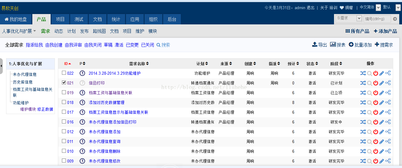Image resolution: width=402 pixels, height=168 pixels.
Task: Click the question-mark priority icon of story 021
Action: coord(82,83)
